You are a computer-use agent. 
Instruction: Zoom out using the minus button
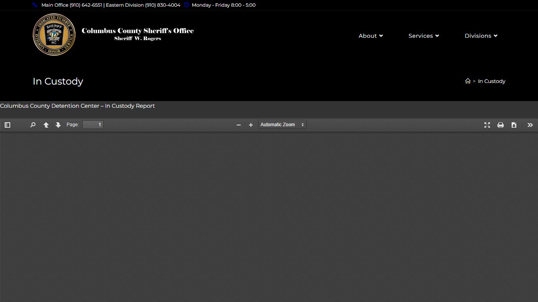238,125
